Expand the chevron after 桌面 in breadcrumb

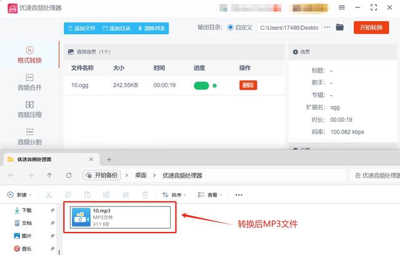(154, 175)
